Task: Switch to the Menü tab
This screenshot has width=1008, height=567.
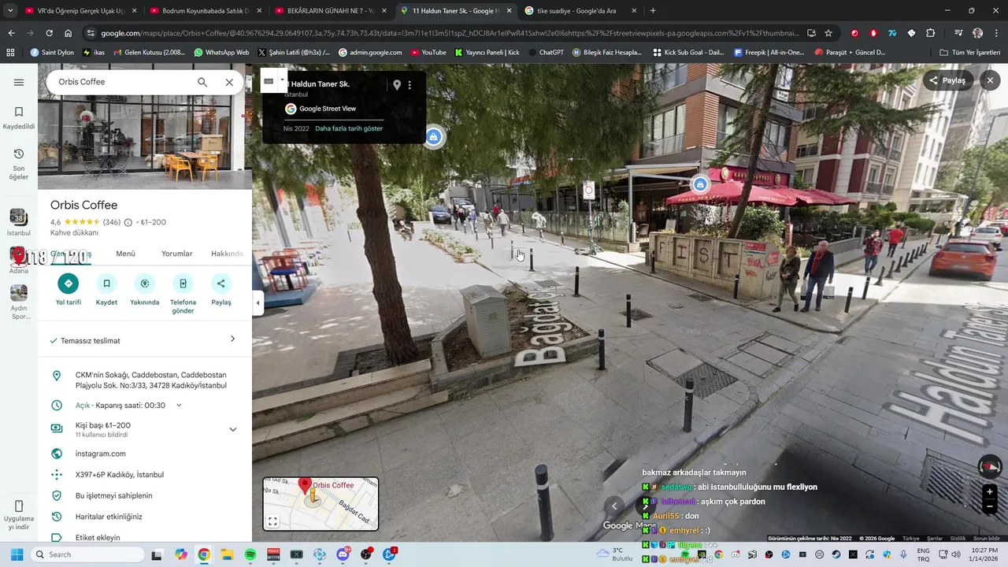Action: coord(126,254)
